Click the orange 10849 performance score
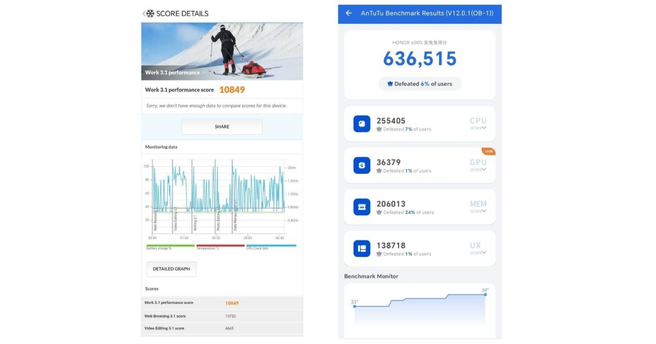The width and height of the screenshot is (656, 344). pos(232,90)
